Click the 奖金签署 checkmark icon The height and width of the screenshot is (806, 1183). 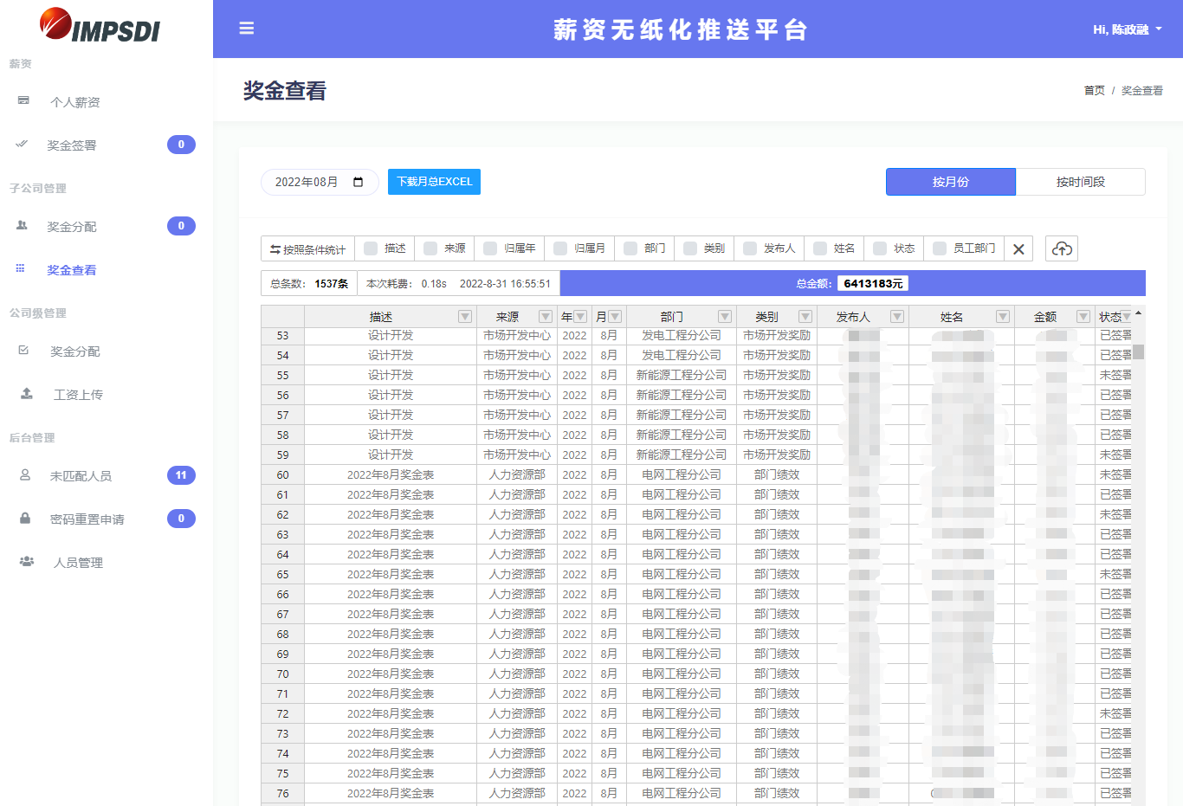tap(22, 144)
